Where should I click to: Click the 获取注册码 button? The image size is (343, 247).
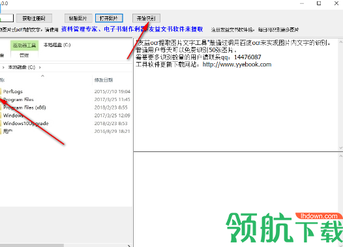34,18
